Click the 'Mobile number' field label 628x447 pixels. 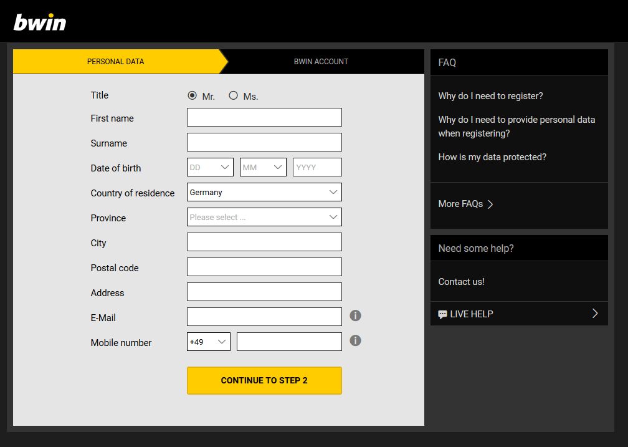coord(121,342)
